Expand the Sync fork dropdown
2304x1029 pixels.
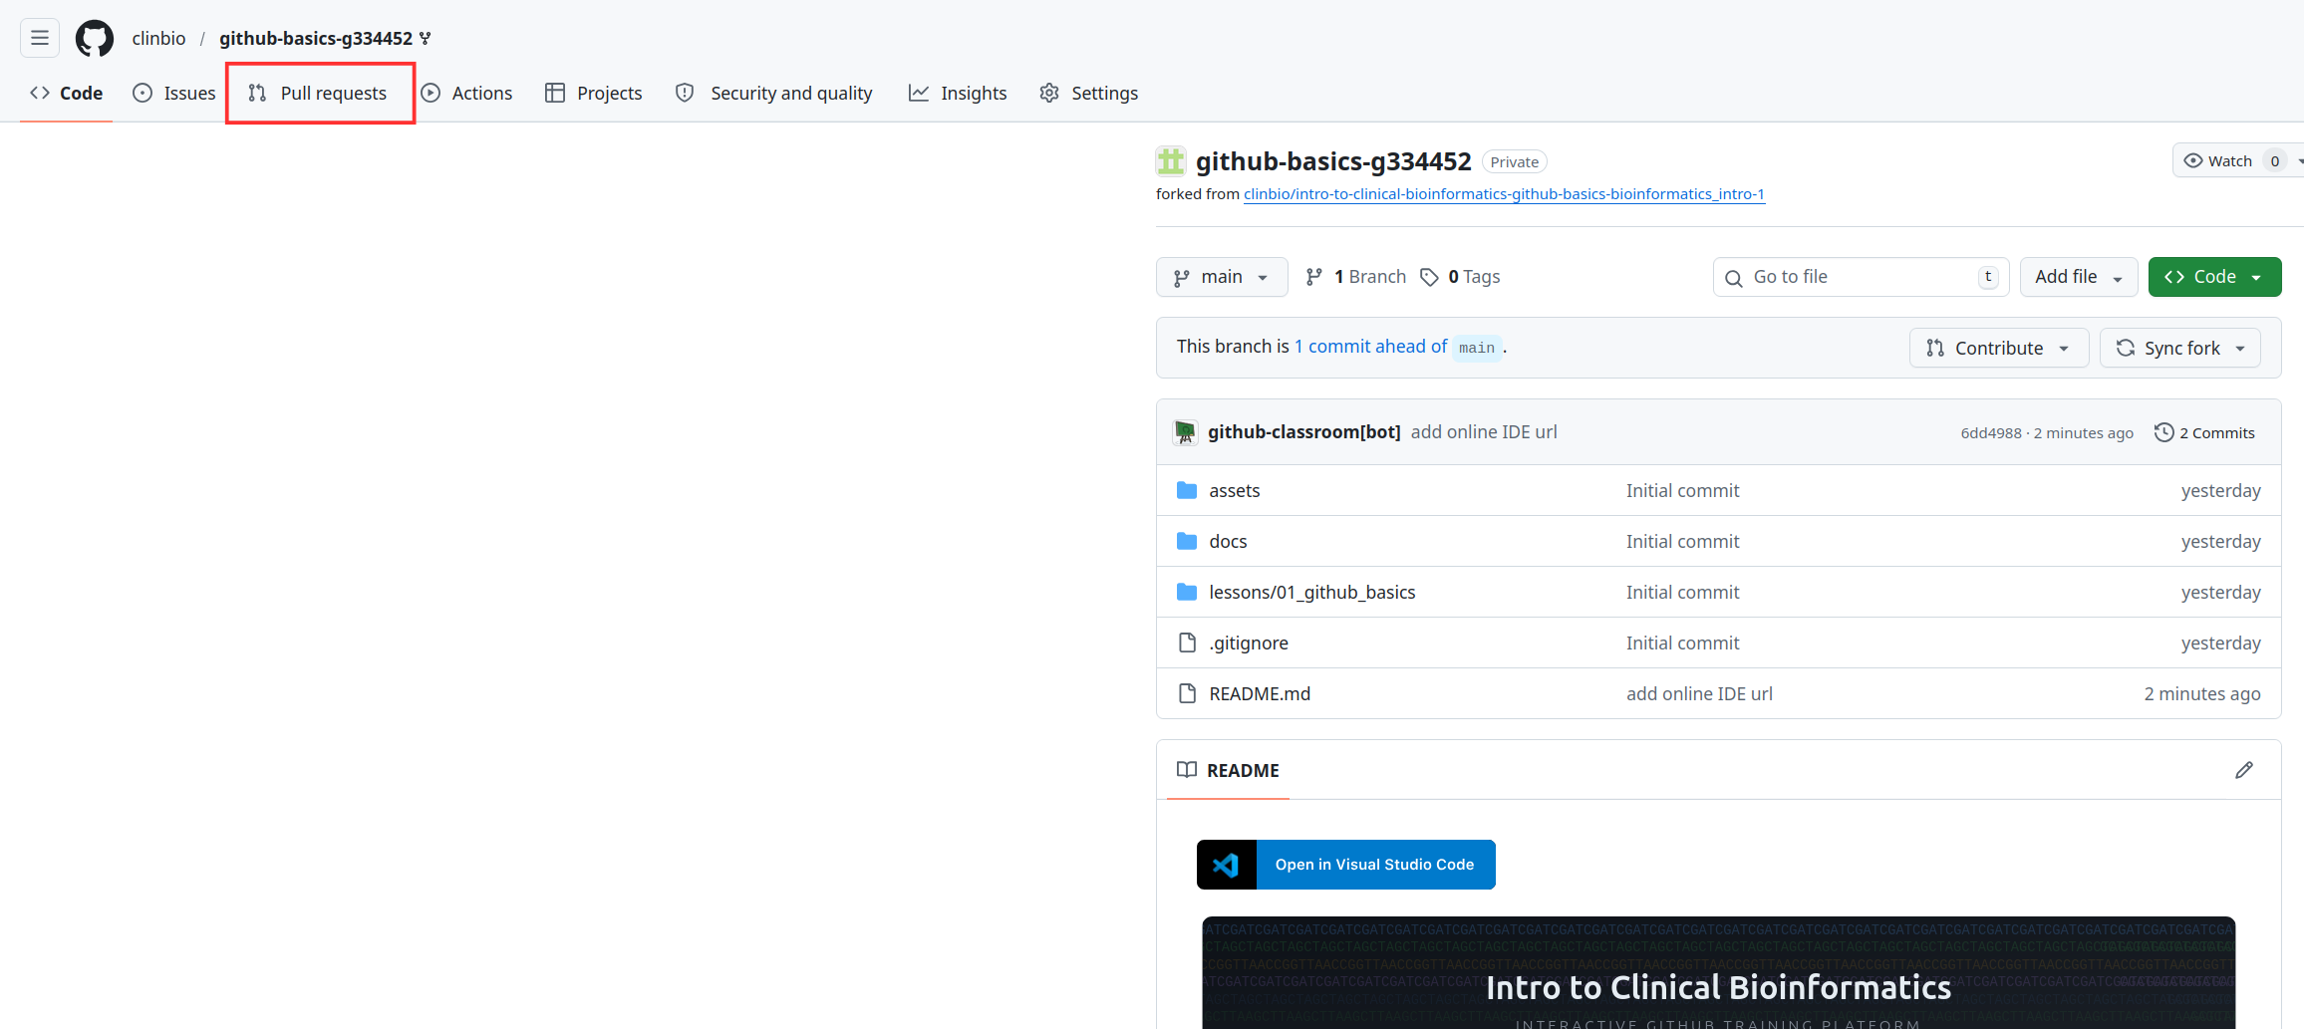click(x=2180, y=348)
